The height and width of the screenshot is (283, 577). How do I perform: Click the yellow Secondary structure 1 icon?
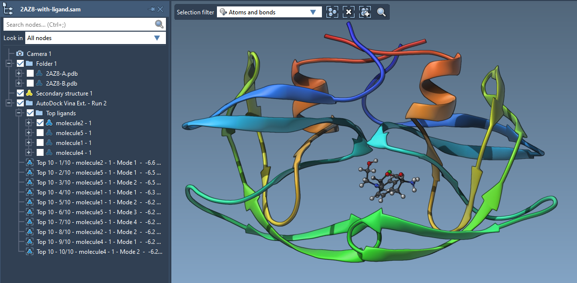(29, 93)
